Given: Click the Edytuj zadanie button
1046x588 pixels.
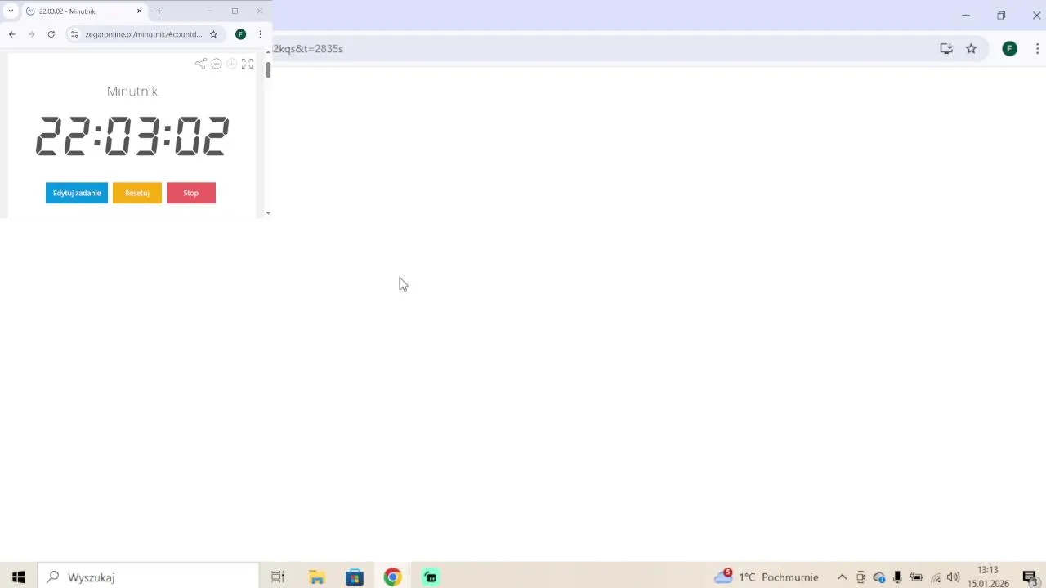Looking at the screenshot, I should (x=77, y=193).
